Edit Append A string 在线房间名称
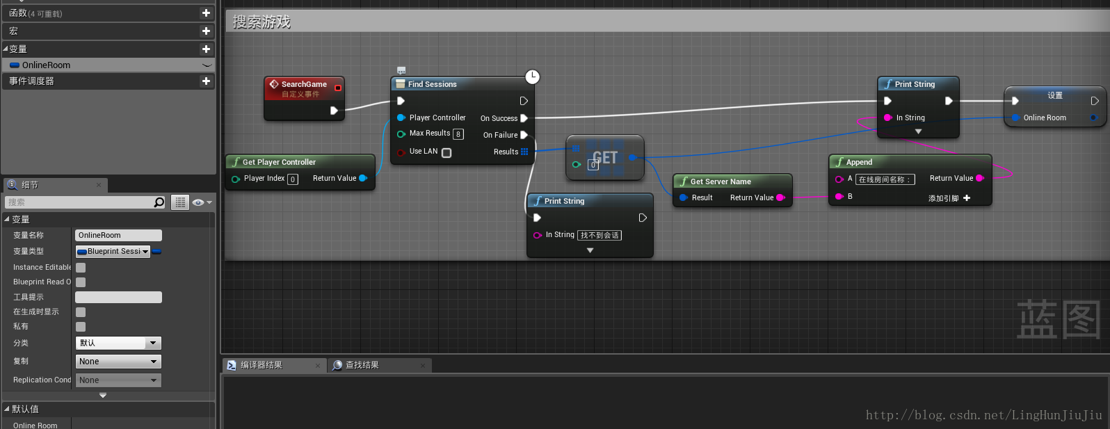This screenshot has height=429, width=1110. pos(885,179)
